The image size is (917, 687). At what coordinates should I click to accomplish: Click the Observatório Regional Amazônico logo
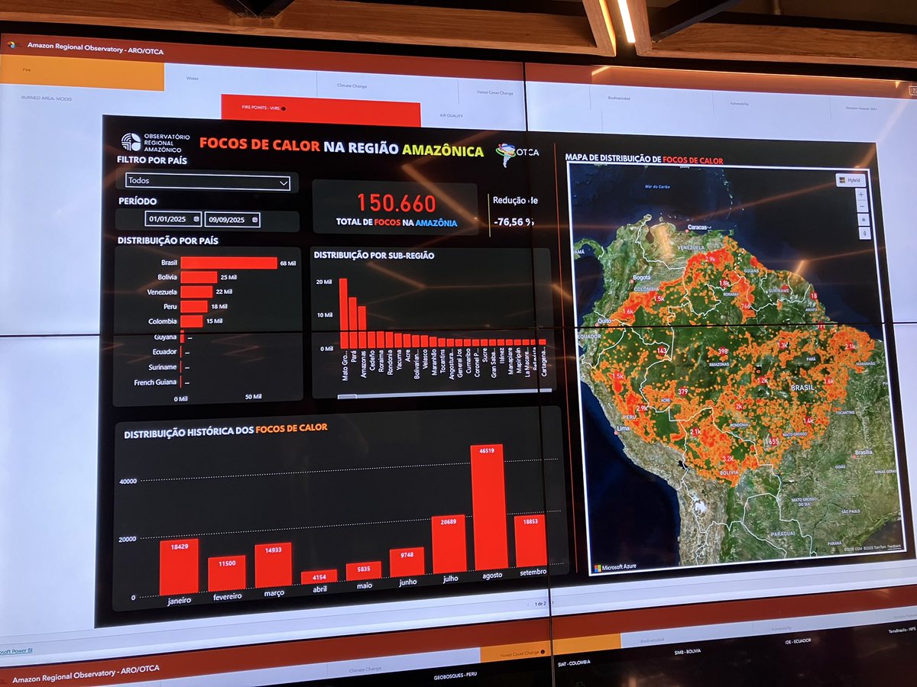coord(156,142)
